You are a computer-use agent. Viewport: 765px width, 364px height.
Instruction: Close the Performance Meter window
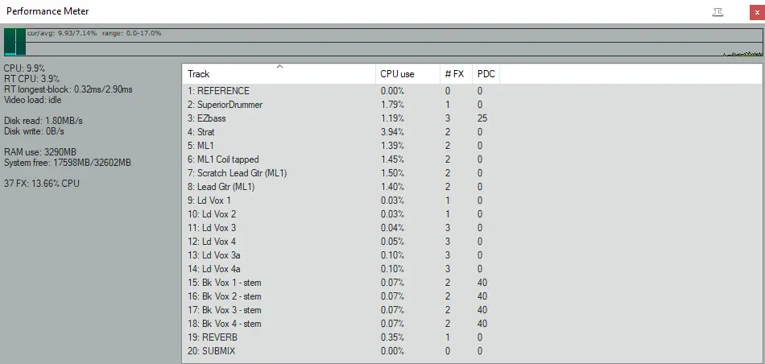tap(757, 12)
